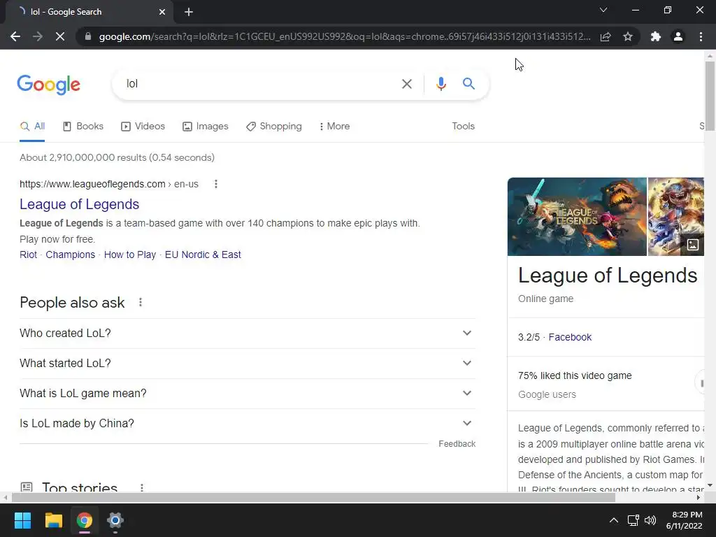
Task: Start voice search with the microphone
Action: tap(441, 84)
